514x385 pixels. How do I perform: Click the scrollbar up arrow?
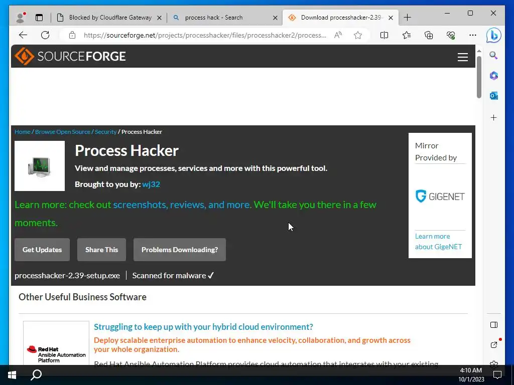click(479, 51)
